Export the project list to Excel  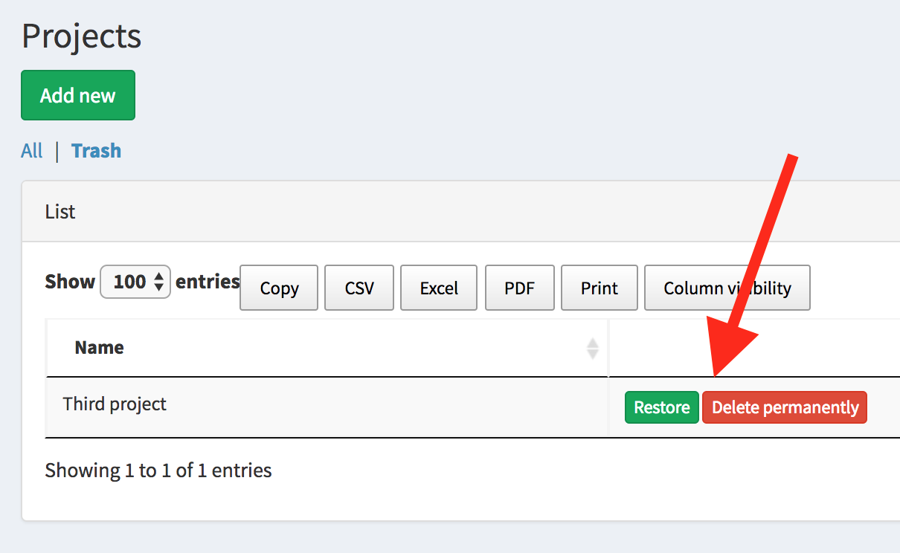(x=438, y=288)
